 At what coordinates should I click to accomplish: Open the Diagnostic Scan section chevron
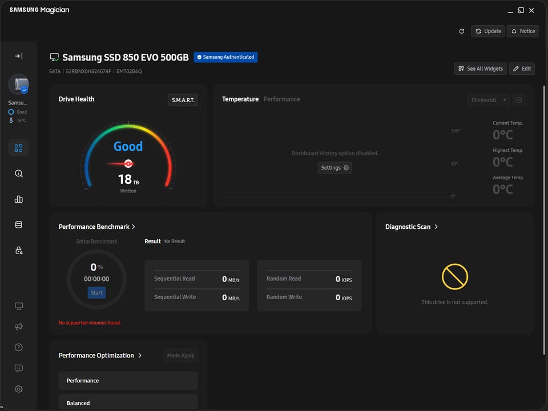pyautogui.click(x=436, y=227)
